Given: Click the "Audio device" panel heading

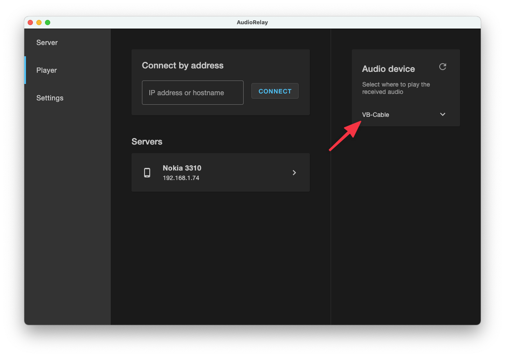Looking at the screenshot, I should tap(388, 69).
